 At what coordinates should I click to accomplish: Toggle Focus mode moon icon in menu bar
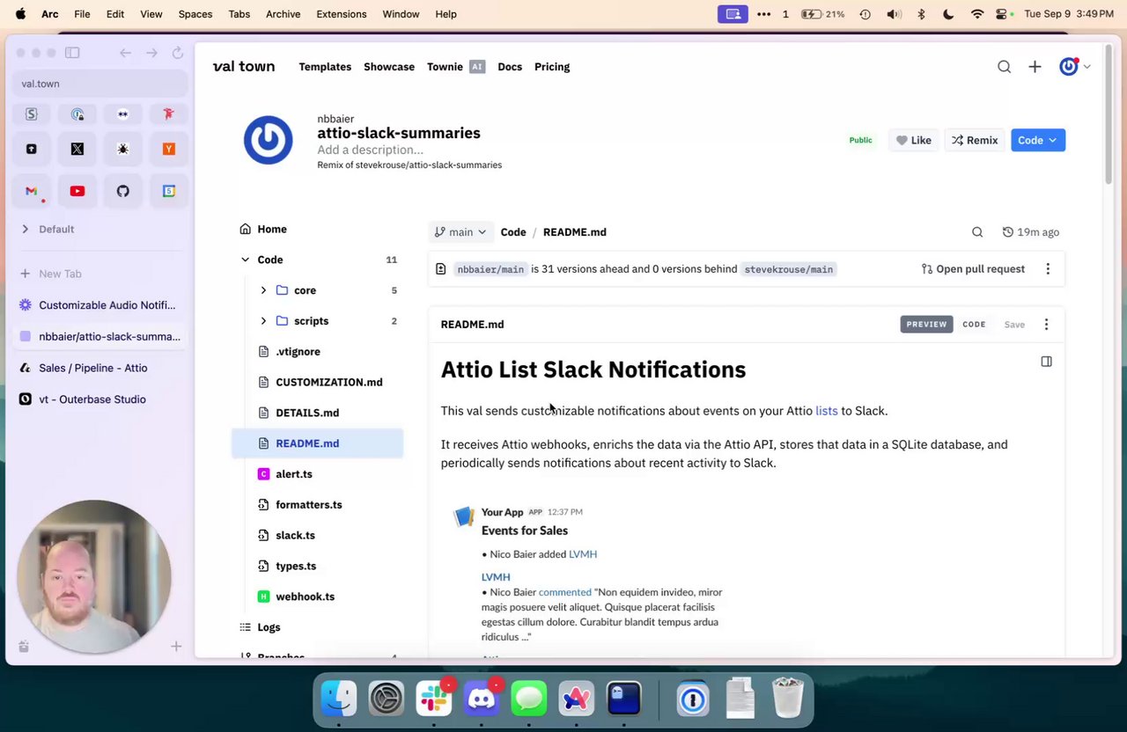tap(948, 14)
